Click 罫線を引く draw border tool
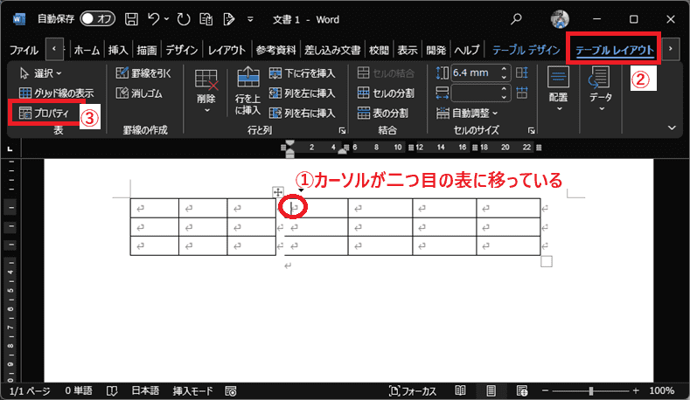Image resolution: width=690 pixels, height=400 pixels. coord(145,73)
